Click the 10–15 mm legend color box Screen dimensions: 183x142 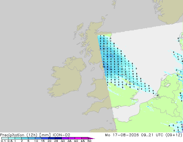click(38, 138)
